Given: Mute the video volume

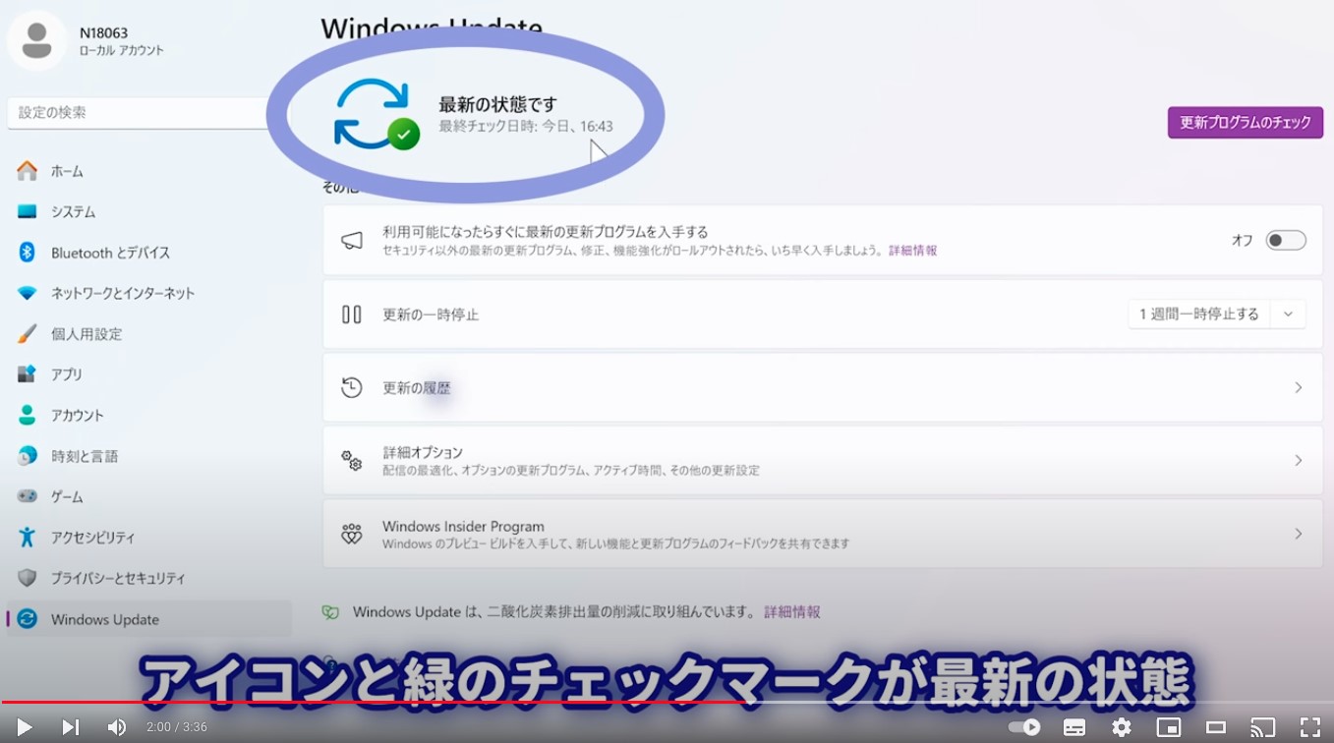Looking at the screenshot, I should coord(117,727).
